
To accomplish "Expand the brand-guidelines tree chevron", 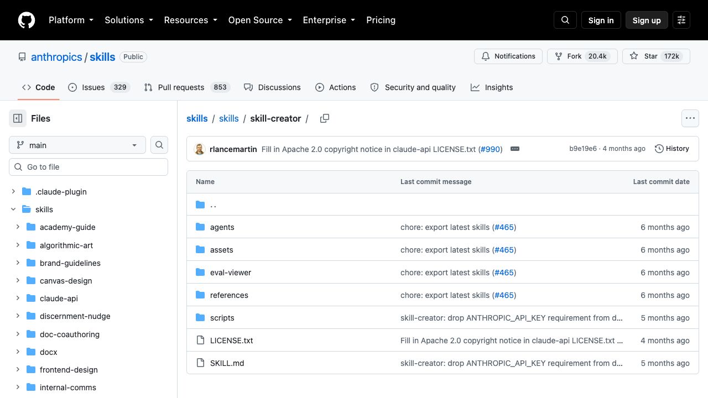I will click(x=18, y=263).
